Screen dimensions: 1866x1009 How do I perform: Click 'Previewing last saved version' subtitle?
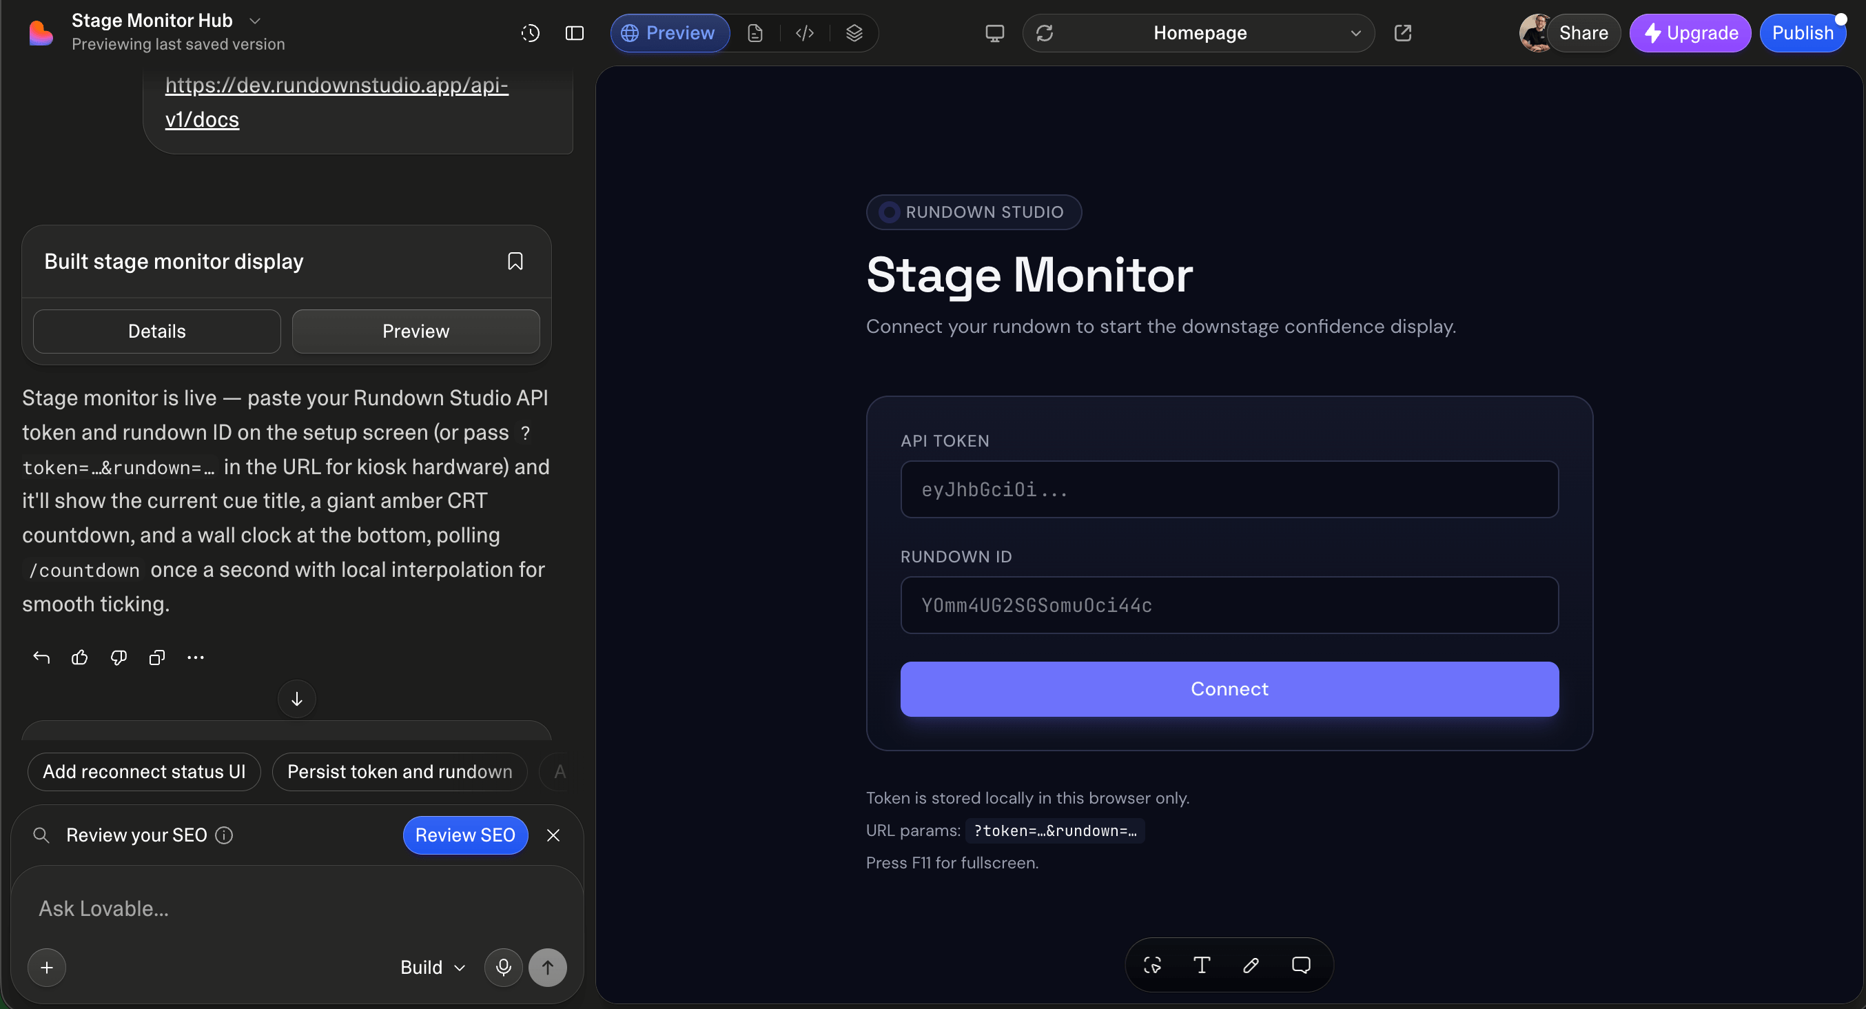178,44
